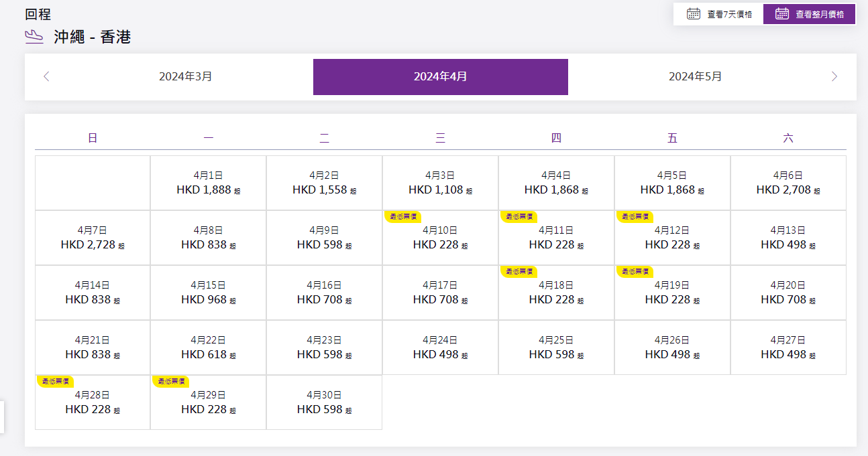868x456 pixels.
Task: Click the calendar icon for whole-month prices
Action: point(781,13)
